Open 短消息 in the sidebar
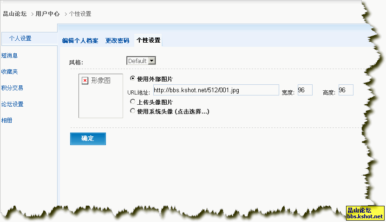Viewport: 386px width, 222px height. tap(10, 56)
